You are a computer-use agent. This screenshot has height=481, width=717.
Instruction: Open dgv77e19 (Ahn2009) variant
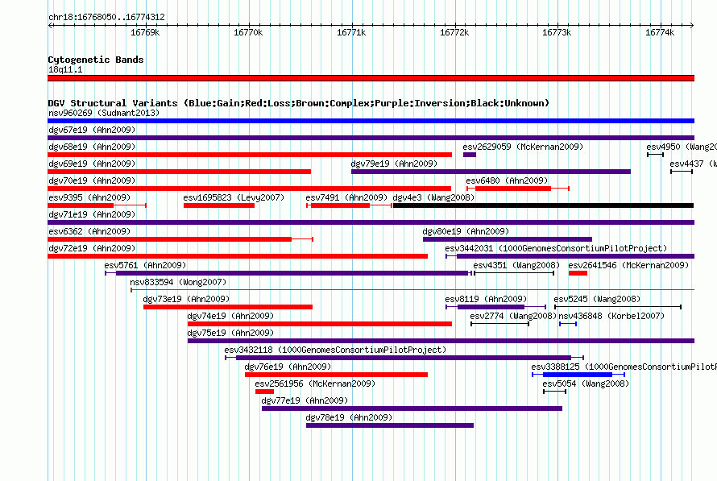point(305,400)
